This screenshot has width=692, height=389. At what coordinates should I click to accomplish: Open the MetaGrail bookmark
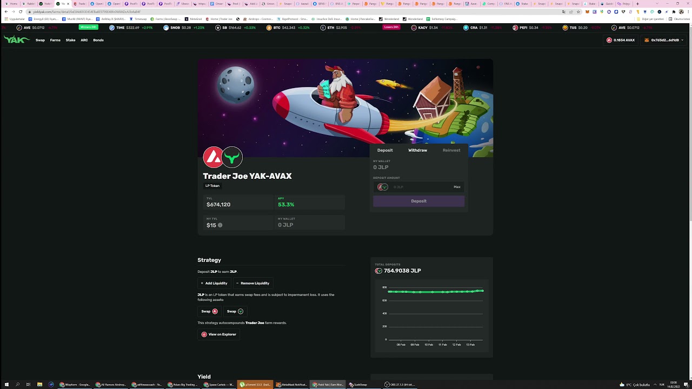(x=193, y=19)
